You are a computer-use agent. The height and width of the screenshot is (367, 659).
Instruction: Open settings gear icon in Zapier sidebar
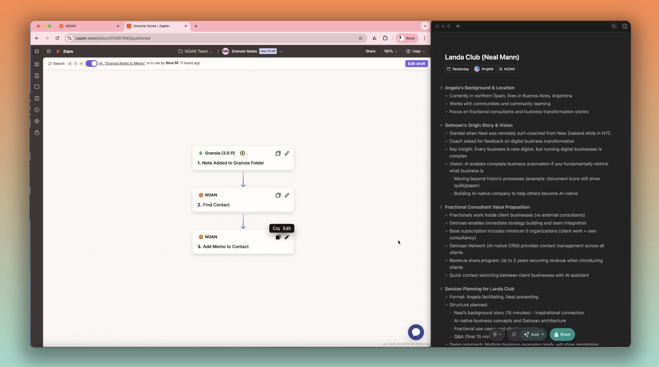click(37, 121)
